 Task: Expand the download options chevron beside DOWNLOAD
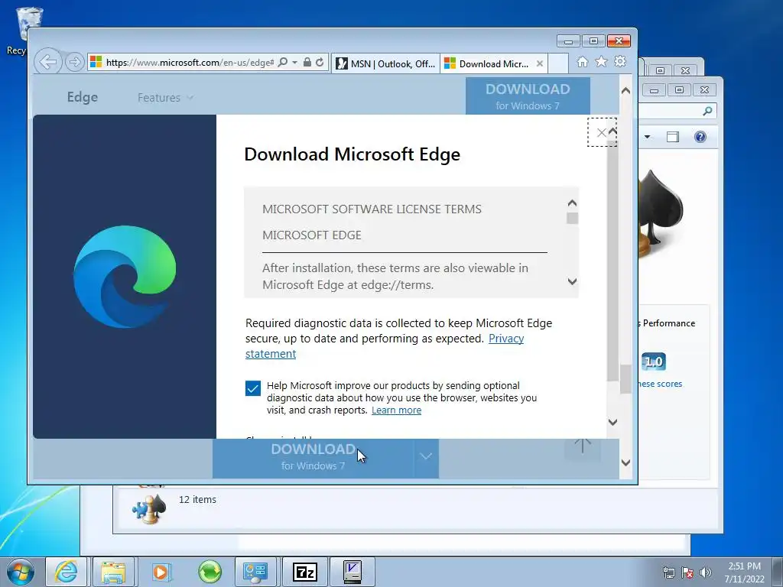[425, 457]
